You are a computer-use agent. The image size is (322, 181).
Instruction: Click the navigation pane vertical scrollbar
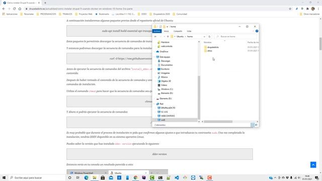[199, 97]
